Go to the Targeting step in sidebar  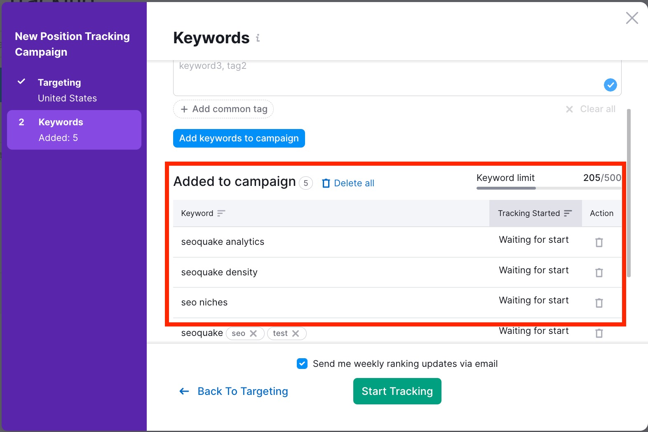click(59, 82)
